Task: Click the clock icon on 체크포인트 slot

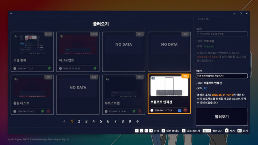Action: [x=60, y=68]
